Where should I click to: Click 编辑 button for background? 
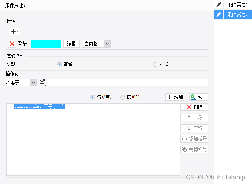click(x=72, y=44)
